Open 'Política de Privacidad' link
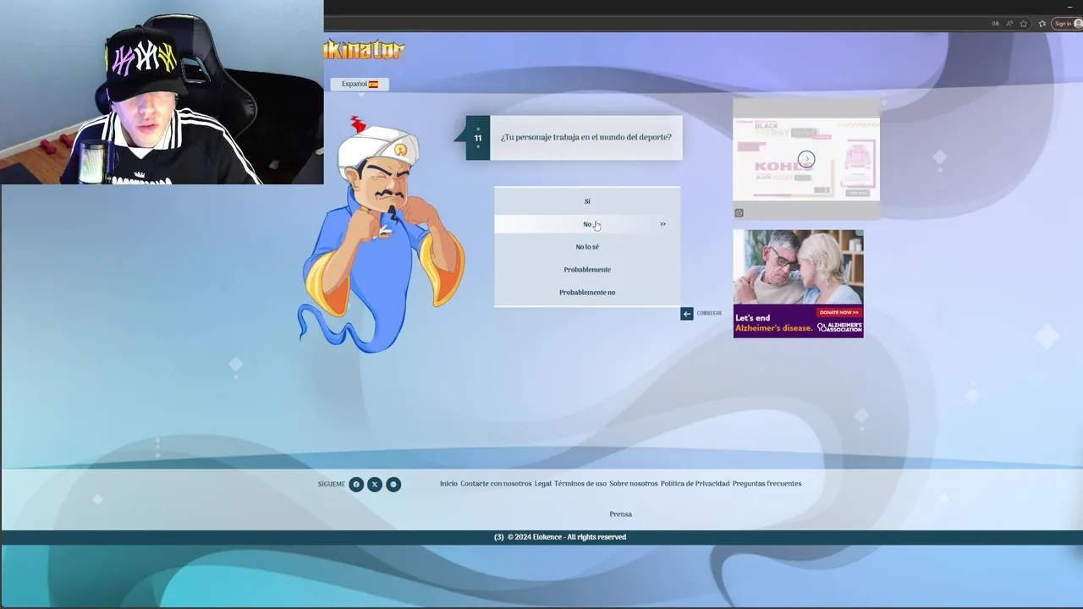 coord(695,484)
